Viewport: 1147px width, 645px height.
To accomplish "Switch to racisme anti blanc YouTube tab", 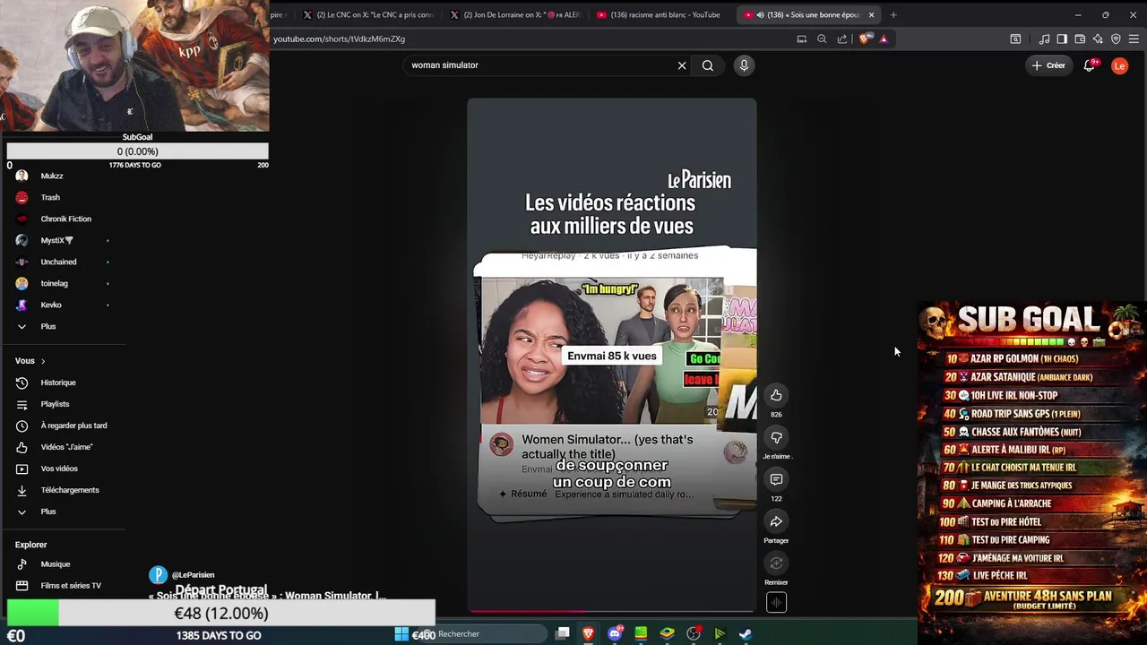I will coord(659,14).
